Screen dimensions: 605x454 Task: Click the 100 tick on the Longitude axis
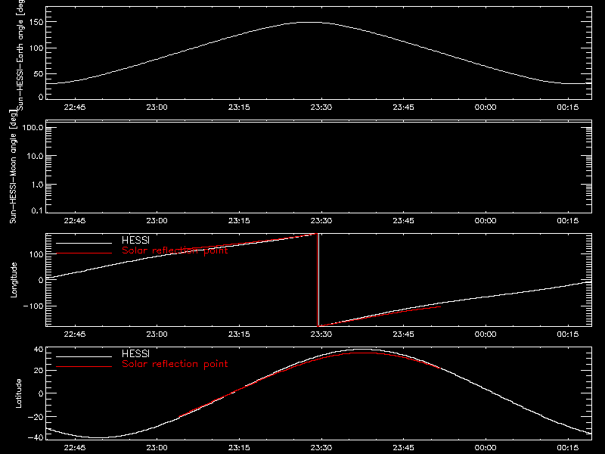36,254
